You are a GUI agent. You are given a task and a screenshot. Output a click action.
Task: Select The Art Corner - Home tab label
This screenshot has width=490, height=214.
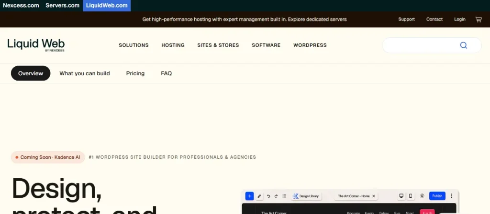[x=354, y=196]
